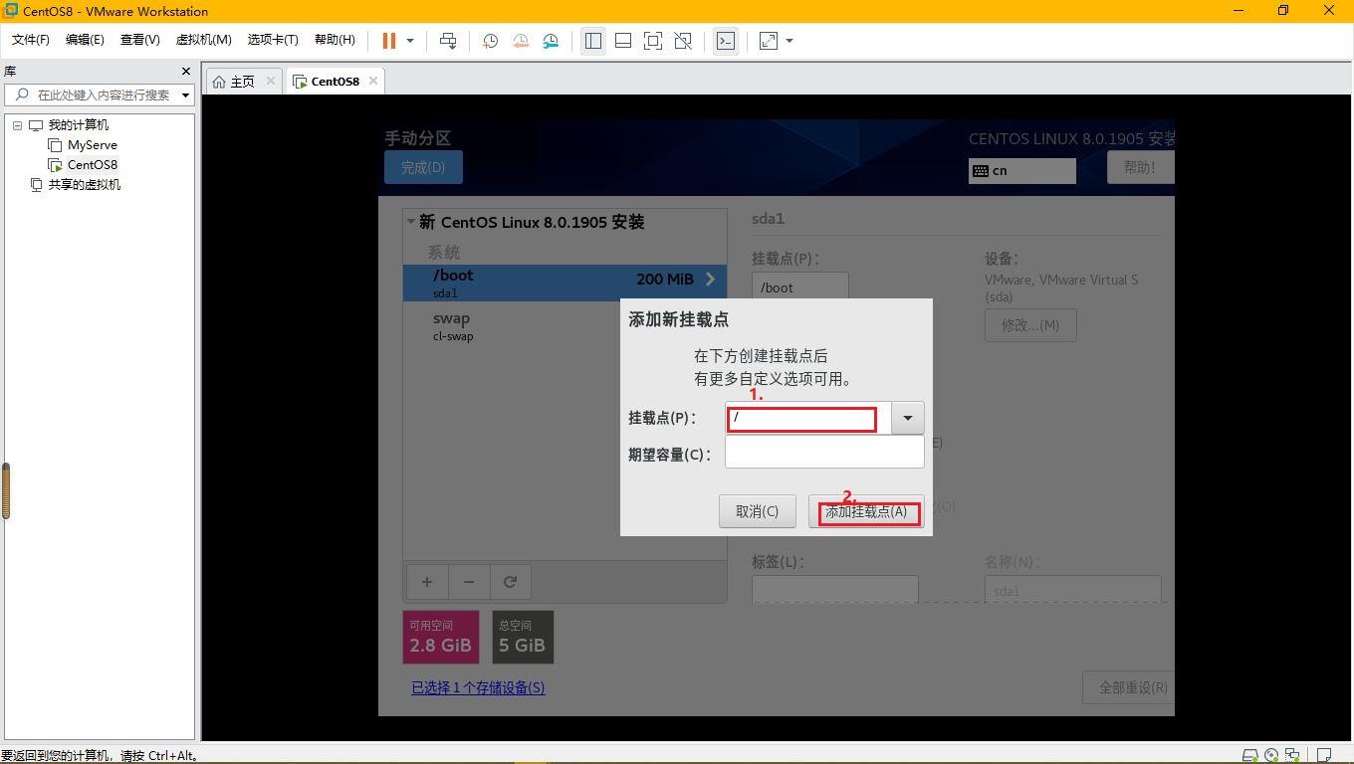Click the library panel resize handle on the left edge

tap(5, 490)
